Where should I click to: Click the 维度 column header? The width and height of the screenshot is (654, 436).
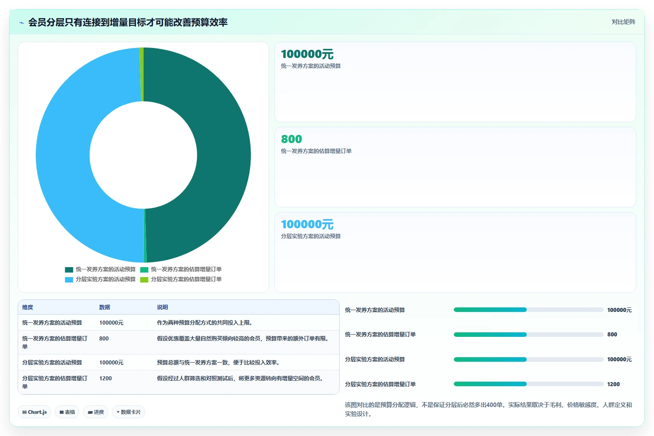[28, 307]
